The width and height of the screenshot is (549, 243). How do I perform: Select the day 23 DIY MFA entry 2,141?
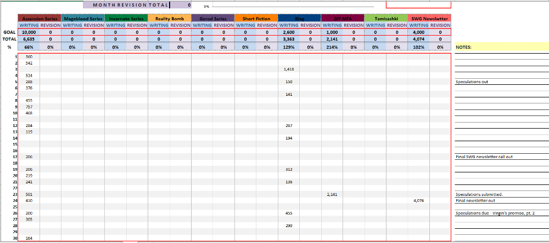coord(332,194)
